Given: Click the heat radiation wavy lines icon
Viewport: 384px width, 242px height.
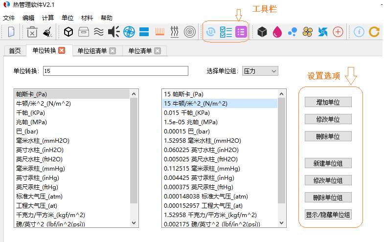Looking at the screenshot, I should pos(174,32).
